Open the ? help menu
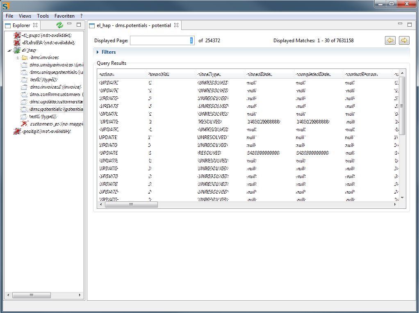Image resolution: width=419 pixels, height=313 pixels. point(81,16)
